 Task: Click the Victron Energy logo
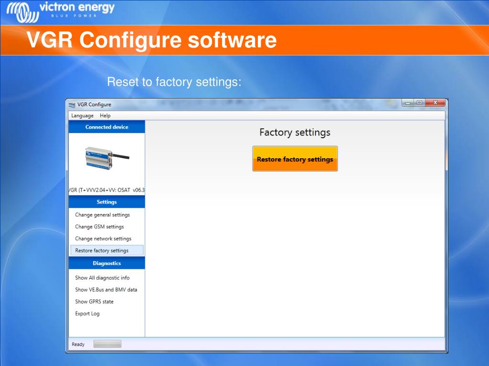click(x=61, y=12)
